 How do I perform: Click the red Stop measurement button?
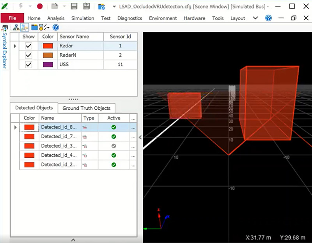tap(40, 6)
